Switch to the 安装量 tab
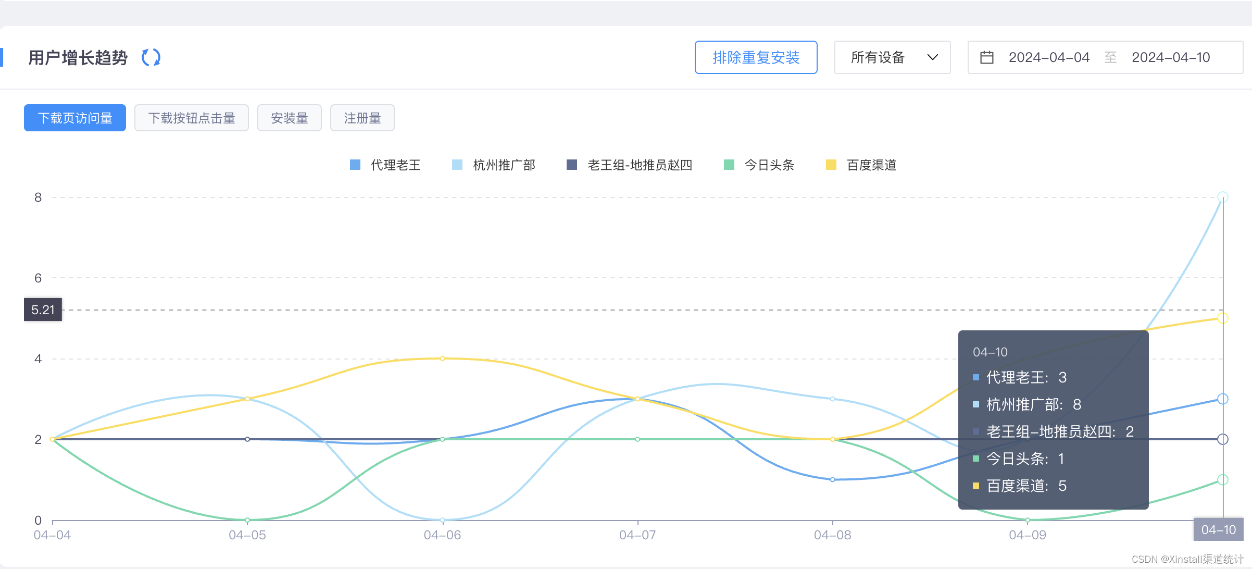This screenshot has width=1252, height=569. click(290, 118)
